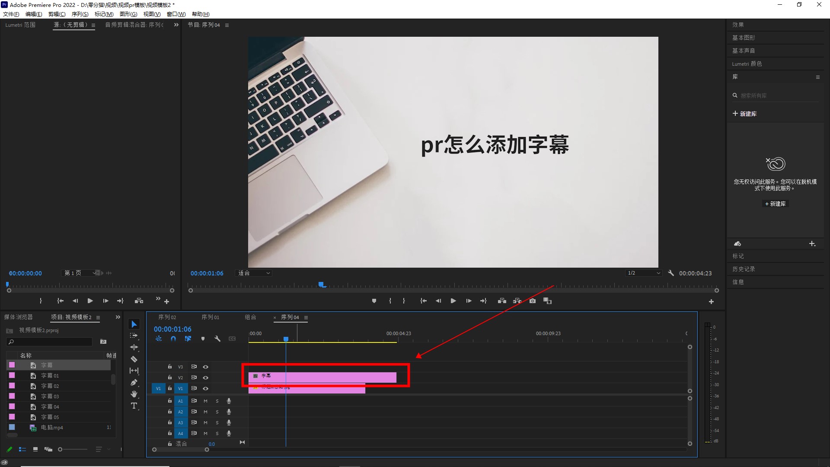Select the Razor tool in toolbar
Viewport: 830px width, 467px height.
coord(134,359)
